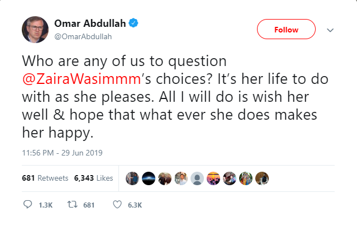Open Omar Abdullah's profile picture
This screenshot has width=357, height=226.
35,30
